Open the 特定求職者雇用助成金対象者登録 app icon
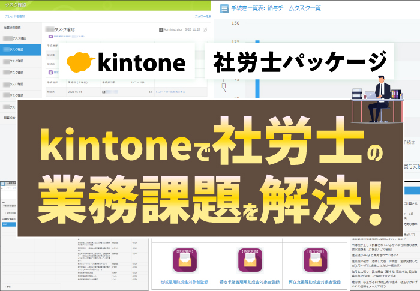 [x=250, y=260]
